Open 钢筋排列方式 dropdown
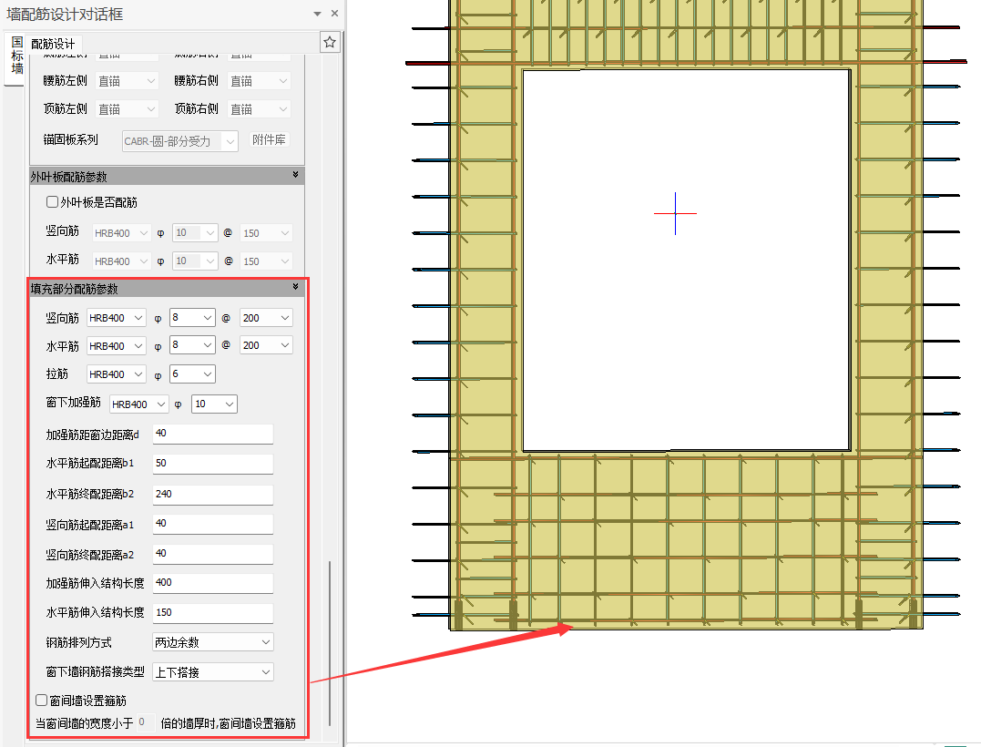Image resolution: width=981 pixels, height=747 pixels. [x=213, y=642]
